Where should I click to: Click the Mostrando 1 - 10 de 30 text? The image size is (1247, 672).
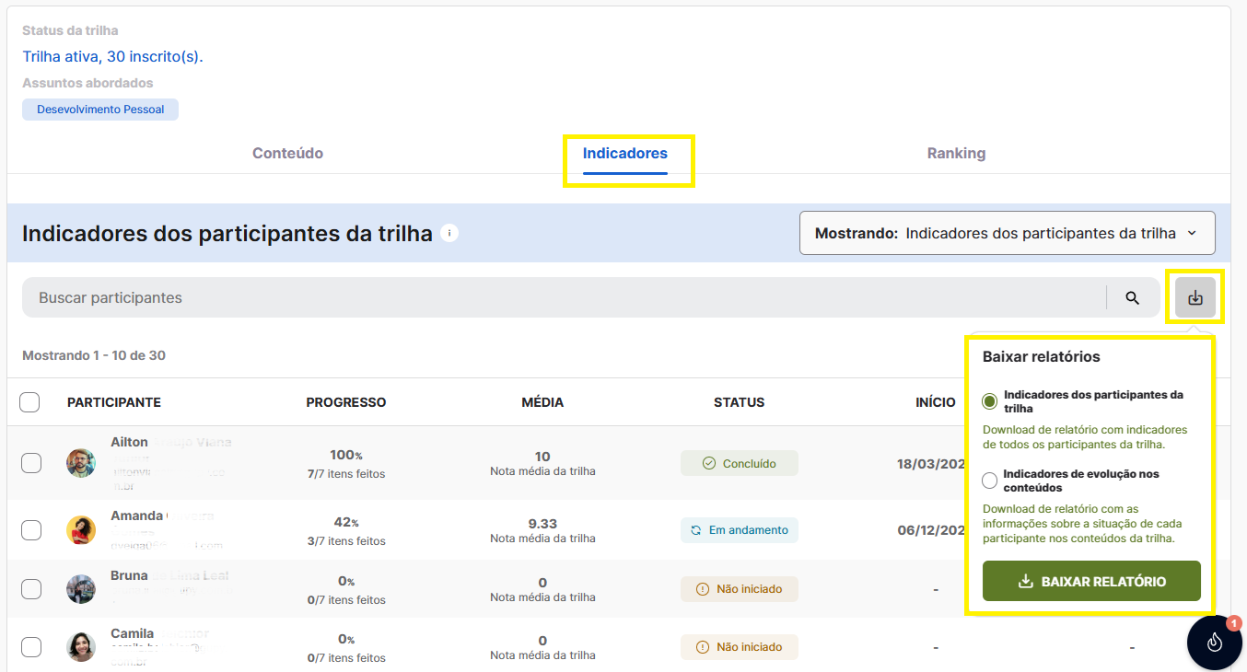[x=94, y=355]
